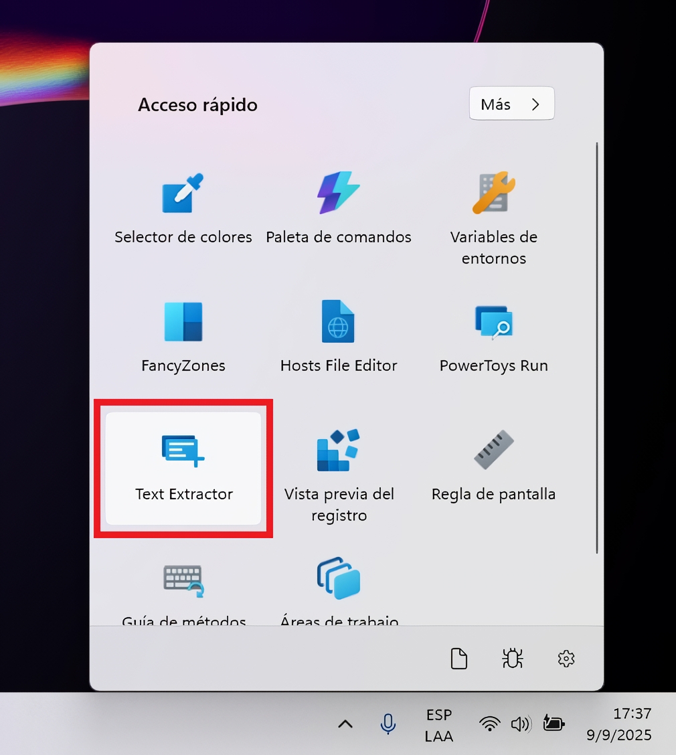
Task: Open the FancyZones layout editor
Action: (x=183, y=338)
